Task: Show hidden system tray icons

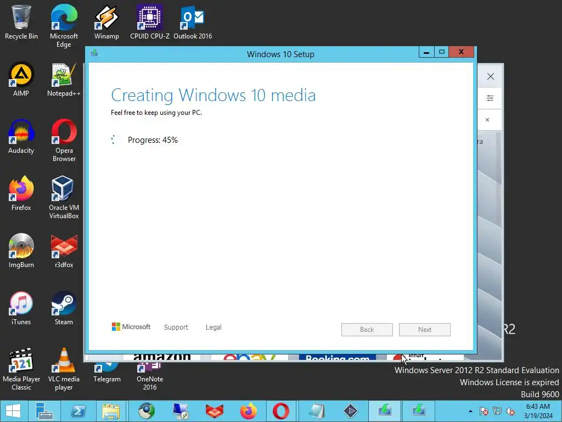Action: 470,411
